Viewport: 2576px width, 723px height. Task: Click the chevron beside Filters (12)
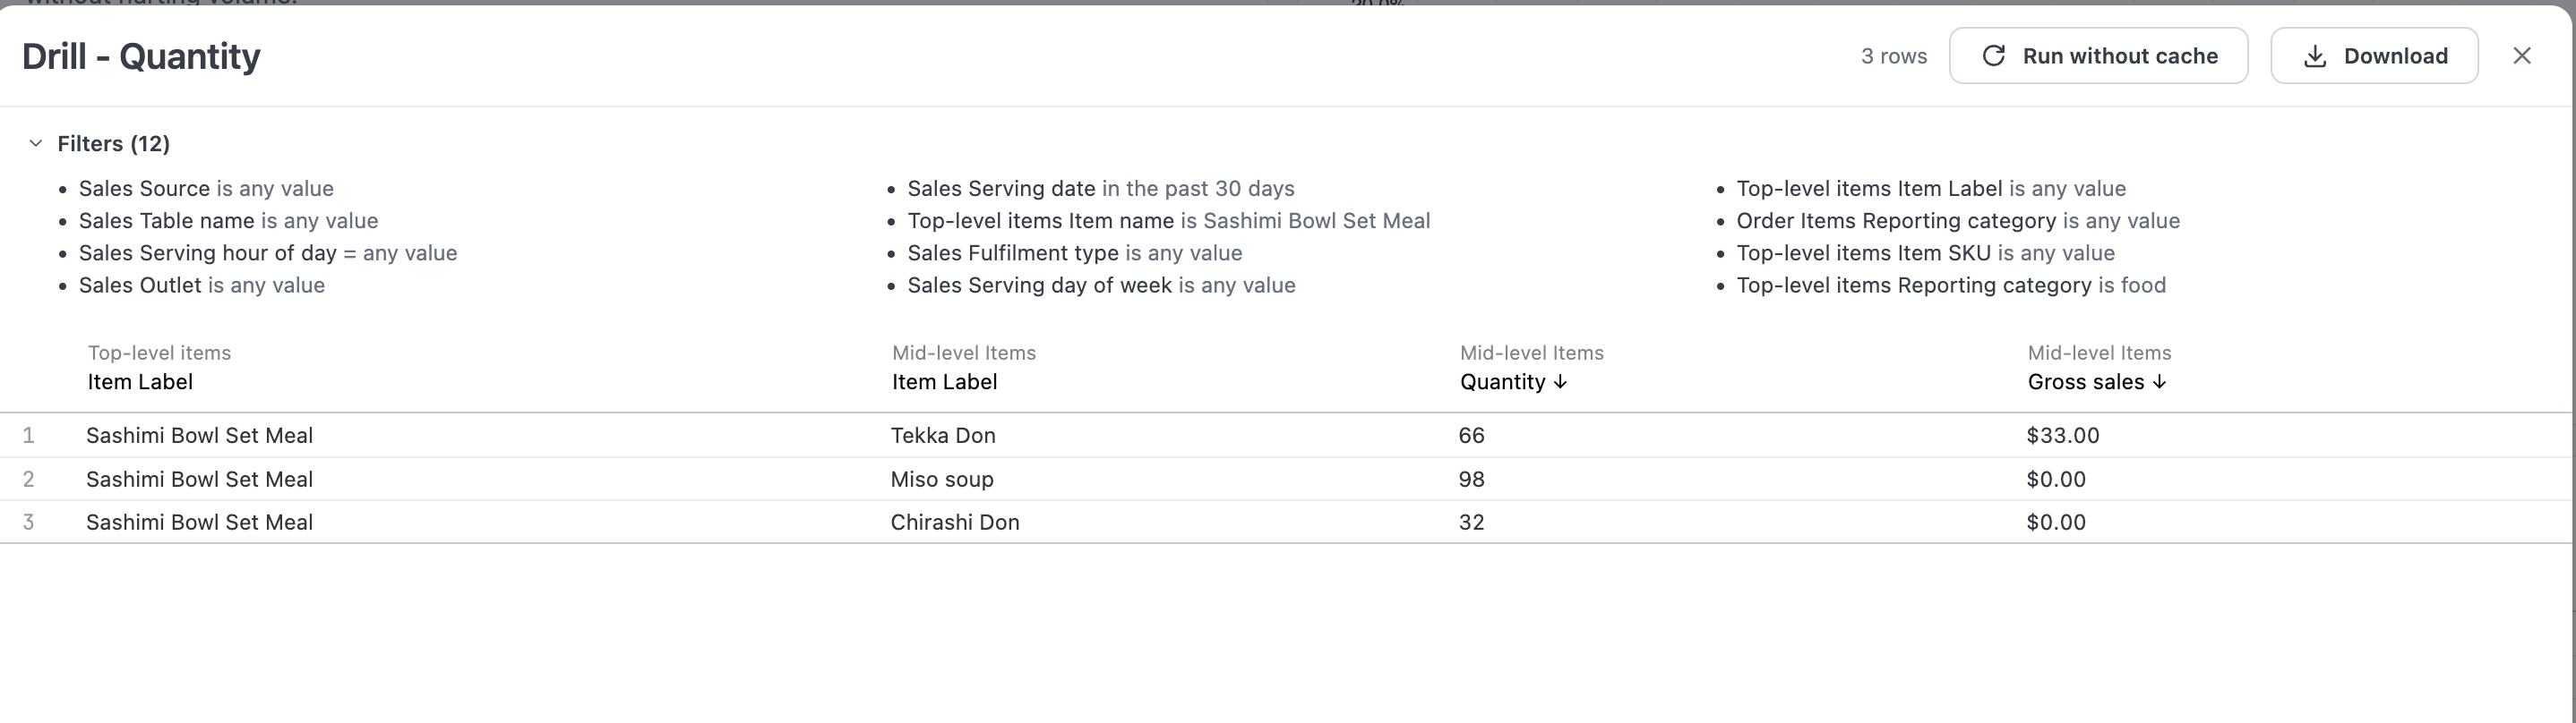[x=36, y=143]
